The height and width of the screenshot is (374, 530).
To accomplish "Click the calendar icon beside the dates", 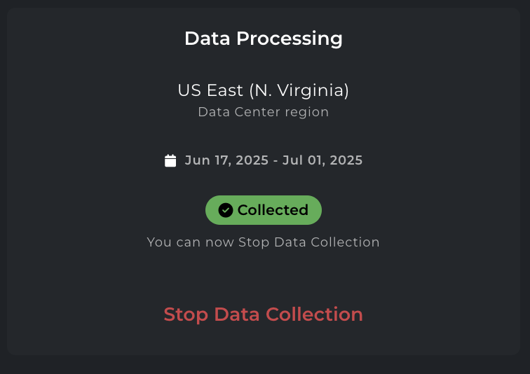I will click(170, 160).
